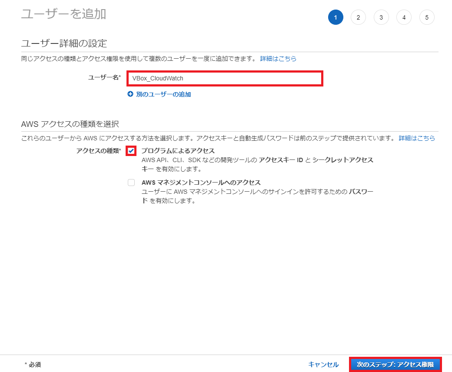The image size is (452, 372).
Task: Click the AWS アクセスの種類を選択 heading
Action: (x=70, y=124)
